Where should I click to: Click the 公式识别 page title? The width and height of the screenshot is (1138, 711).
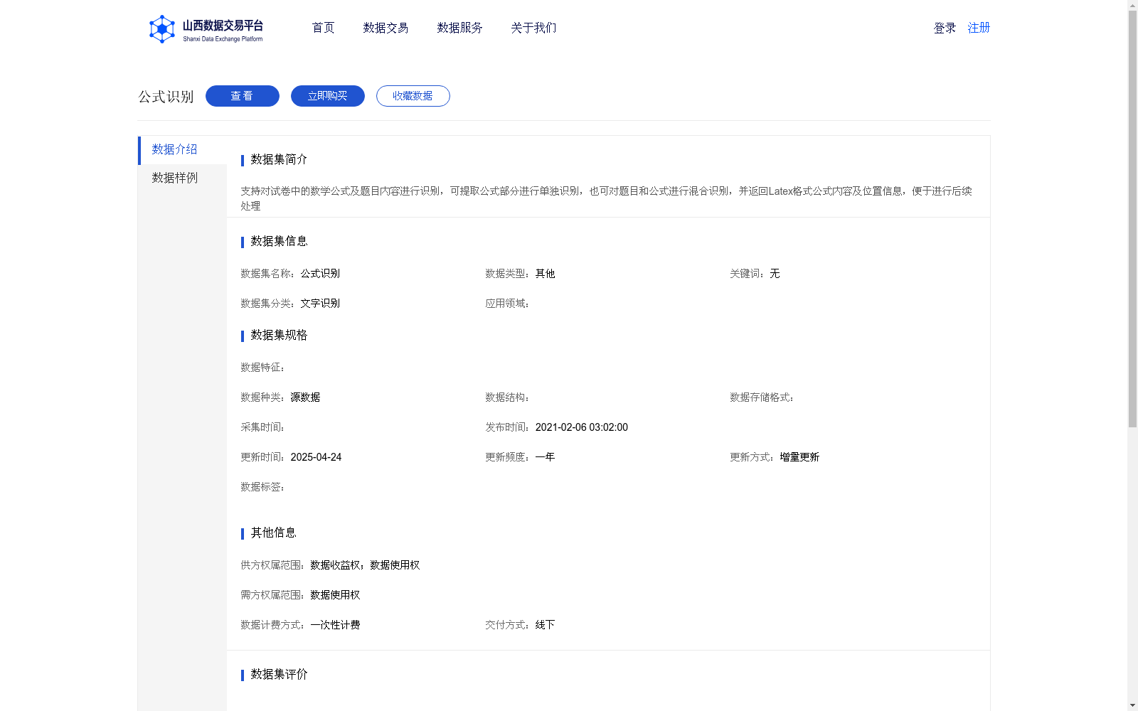pyautogui.click(x=166, y=97)
